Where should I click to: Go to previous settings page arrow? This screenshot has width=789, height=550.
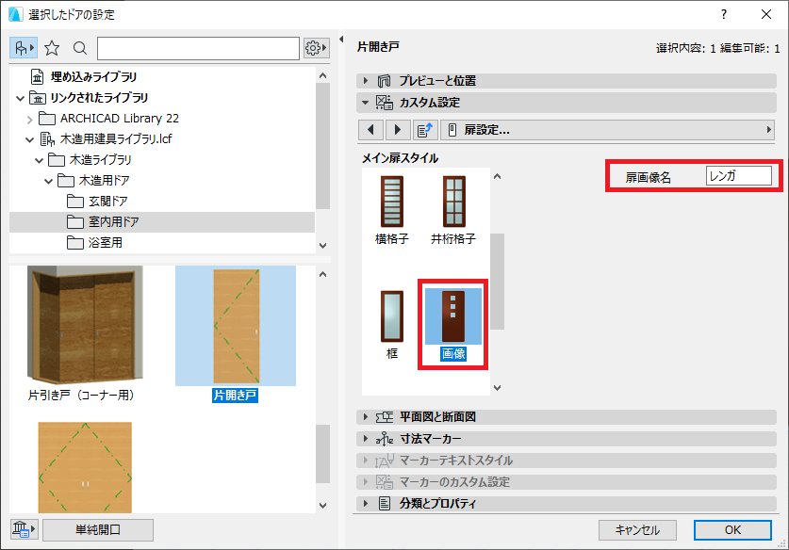[371, 130]
